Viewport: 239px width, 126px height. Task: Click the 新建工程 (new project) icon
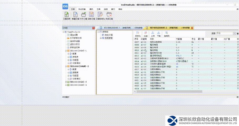pyautogui.click(x=75, y=15)
